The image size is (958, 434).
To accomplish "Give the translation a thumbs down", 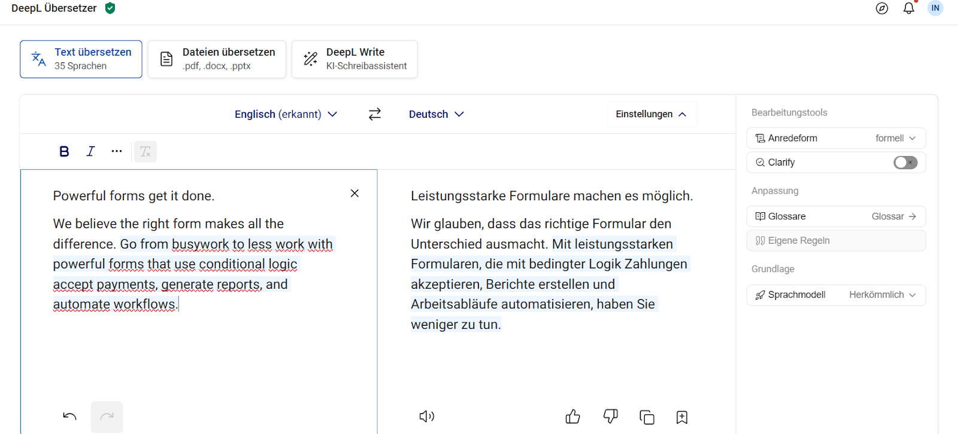I will 610,417.
